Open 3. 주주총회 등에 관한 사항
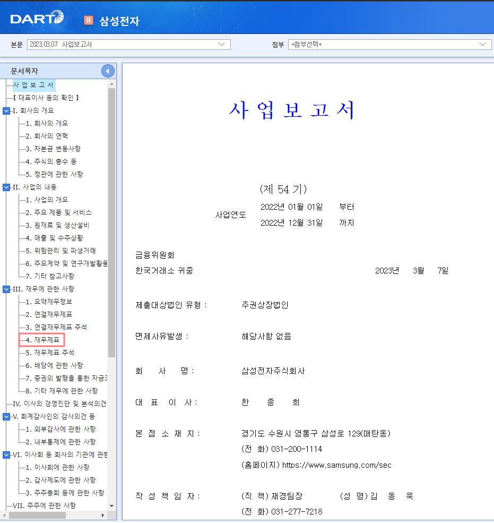Image resolution: width=494 pixels, height=523 pixels. 65,493
